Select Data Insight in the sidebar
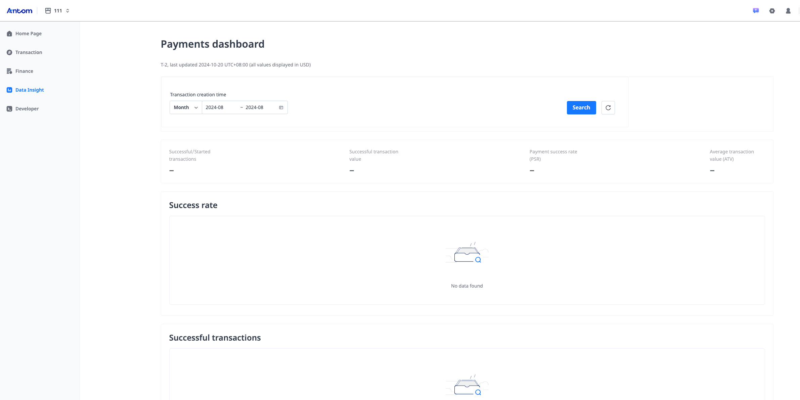Image resolution: width=800 pixels, height=400 pixels. [x=30, y=90]
